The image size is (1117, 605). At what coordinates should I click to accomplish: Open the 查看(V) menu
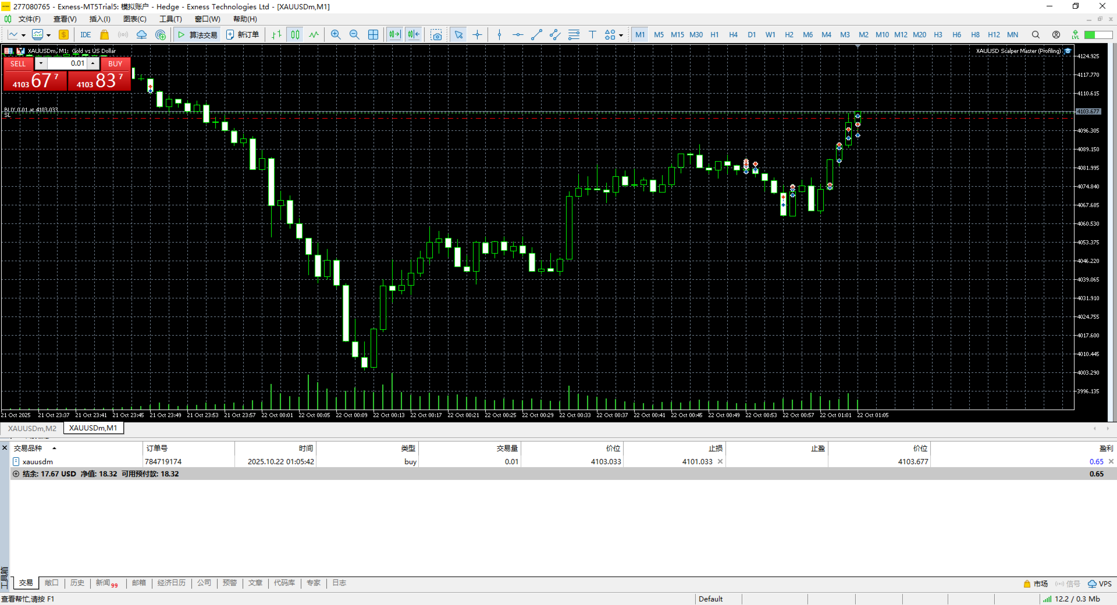(x=65, y=19)
